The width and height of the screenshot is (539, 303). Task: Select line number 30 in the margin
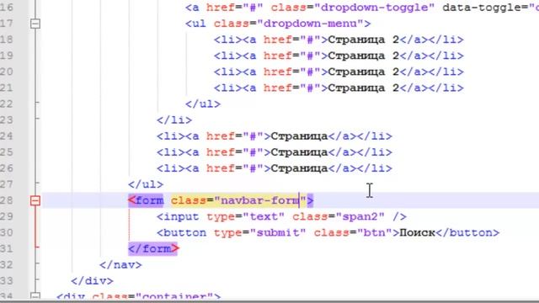pos(7,233)
